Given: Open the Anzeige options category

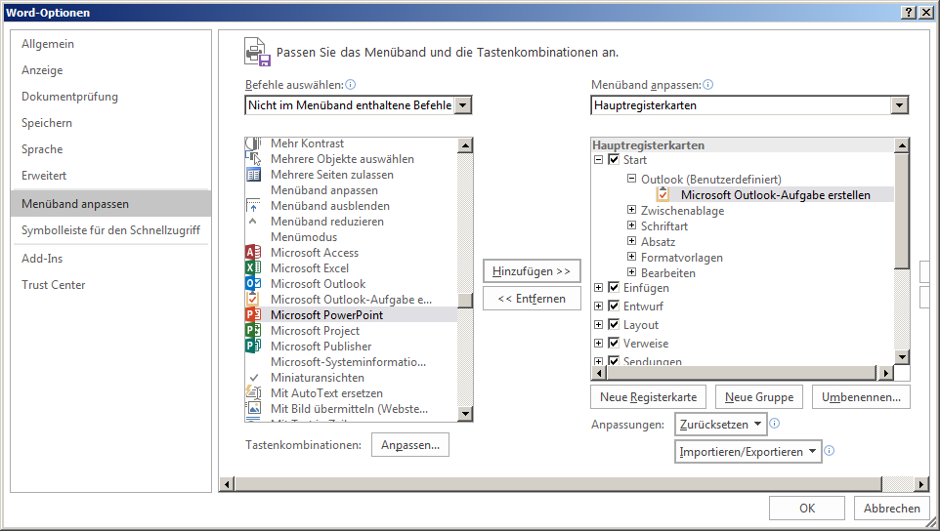Looking at the screenshot, I should pyautogui.click(x=111, y=70).
